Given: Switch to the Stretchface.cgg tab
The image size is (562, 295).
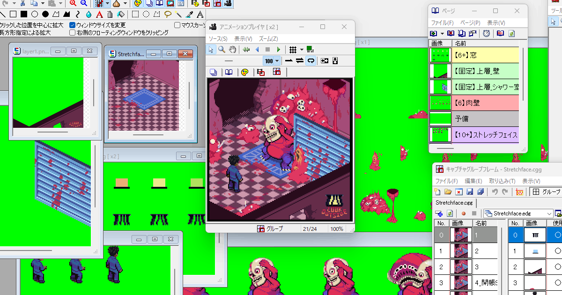Looking at the screenshot, I should (x=454, y=203).
